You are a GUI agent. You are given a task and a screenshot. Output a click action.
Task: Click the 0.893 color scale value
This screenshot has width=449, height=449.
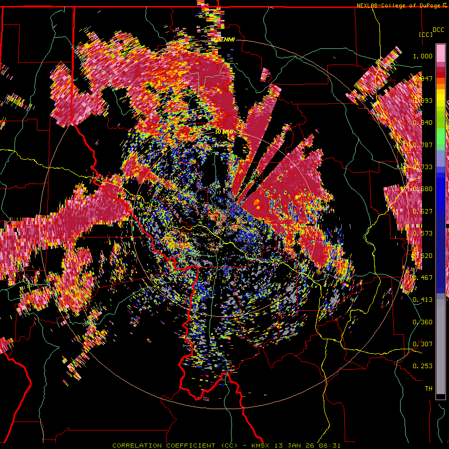click(x=423, y=100)
